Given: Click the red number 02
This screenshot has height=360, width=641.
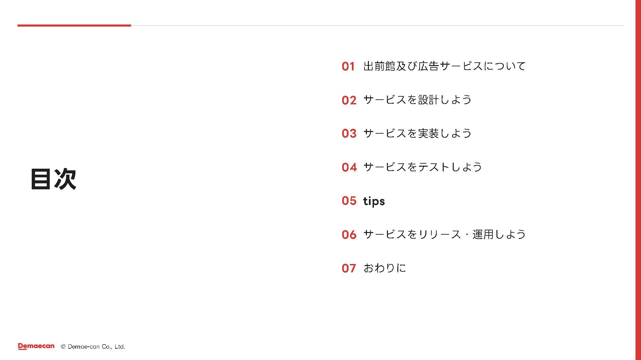Looking at the screenshot, I should tap(349, 100).
